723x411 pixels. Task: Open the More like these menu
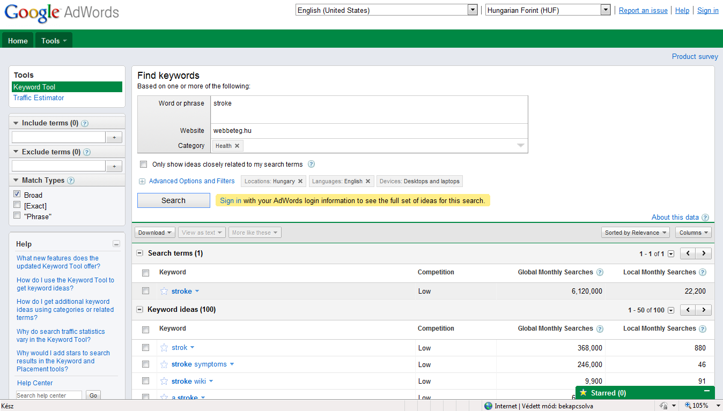click(255, 233)
